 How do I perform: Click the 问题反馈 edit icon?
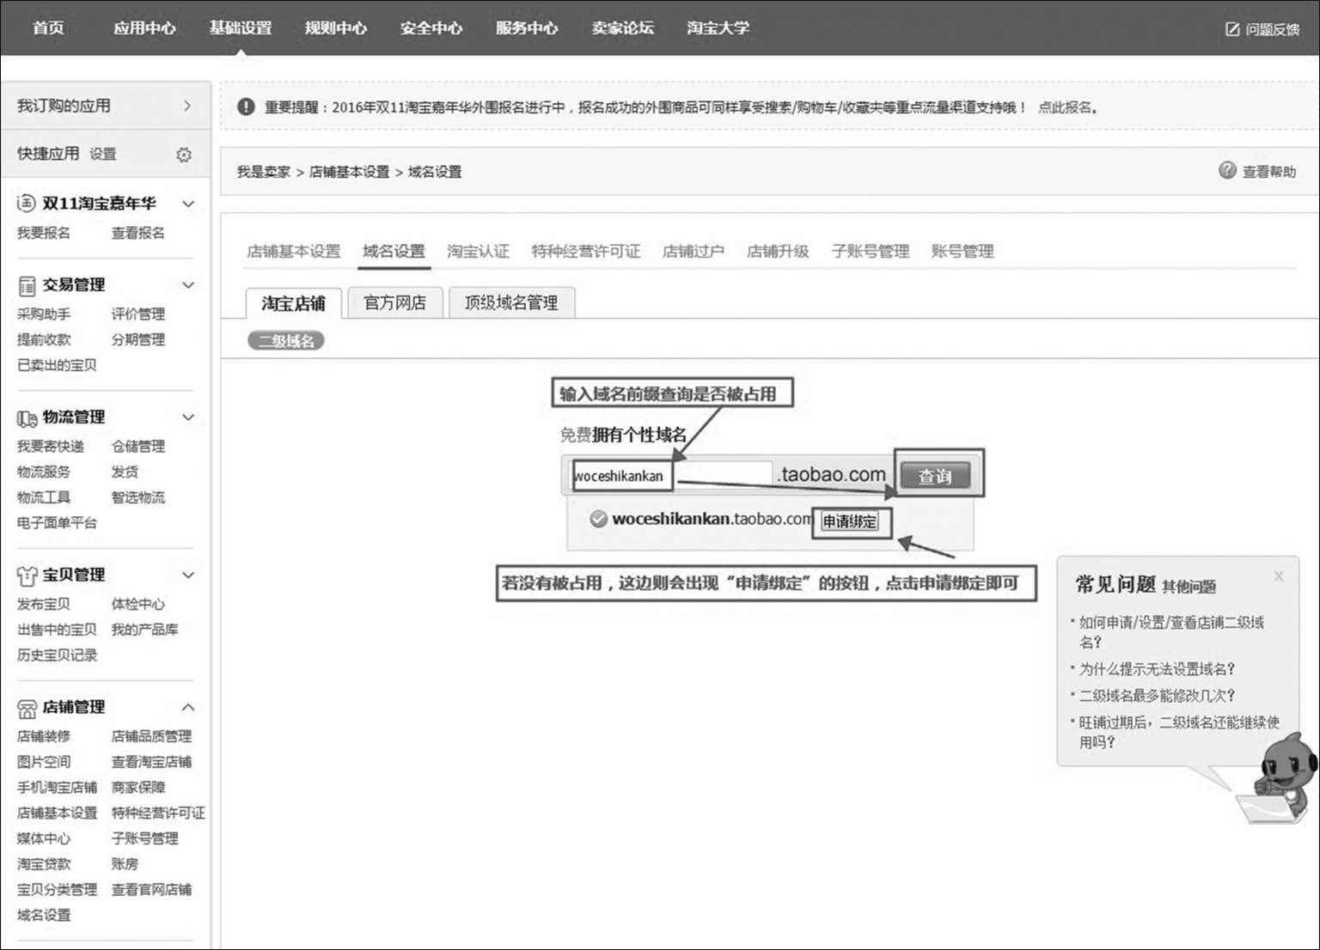1231,29
